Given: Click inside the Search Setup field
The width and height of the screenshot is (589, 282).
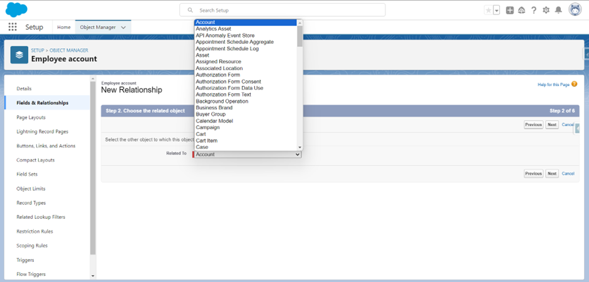Looking at the screenshot, I should tap(283, 10).
